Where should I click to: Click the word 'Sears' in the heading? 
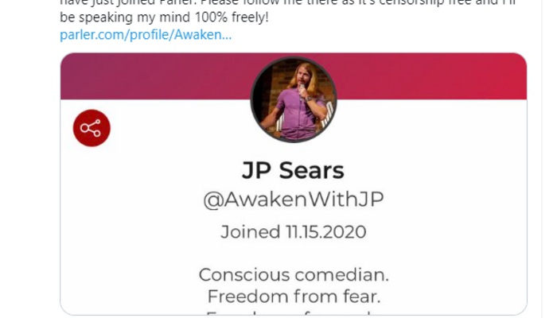click(312, 170)
